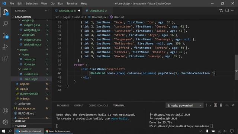Select the Terminal panel tab
Image resolution: width=238 pixels, height=134 pixels.
tap(119, 105)
